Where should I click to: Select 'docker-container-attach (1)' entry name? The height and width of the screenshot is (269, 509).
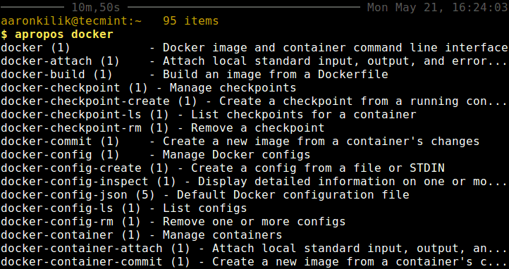click(95, 249)
